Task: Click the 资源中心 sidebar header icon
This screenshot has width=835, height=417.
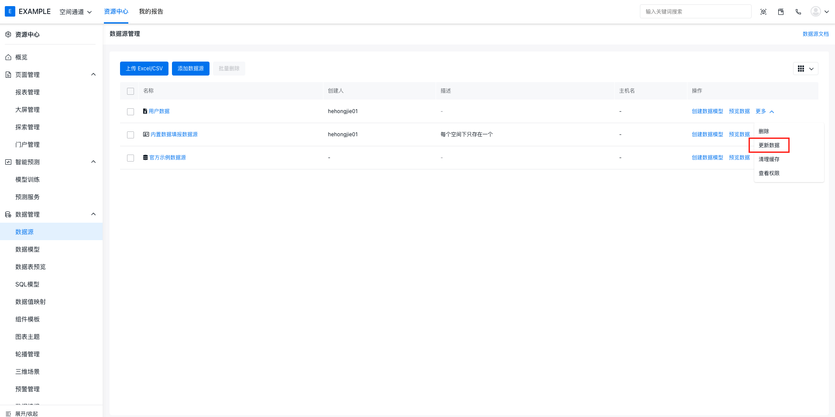Action: coord(8,34)
